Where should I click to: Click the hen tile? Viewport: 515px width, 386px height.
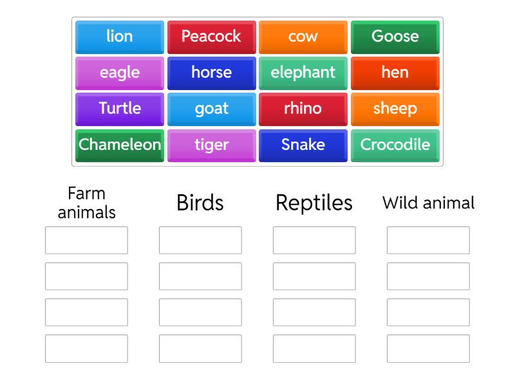[x=395, y=73]
